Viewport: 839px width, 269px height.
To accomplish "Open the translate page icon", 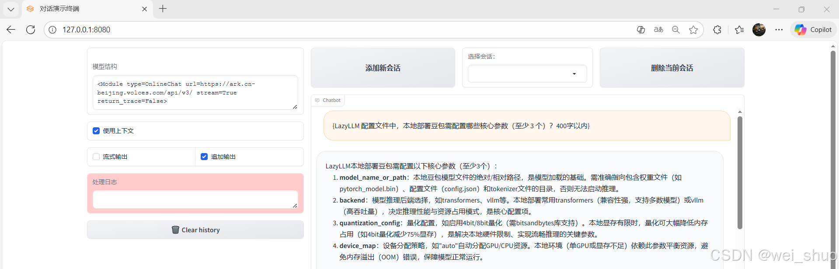I will click(658, 30).
